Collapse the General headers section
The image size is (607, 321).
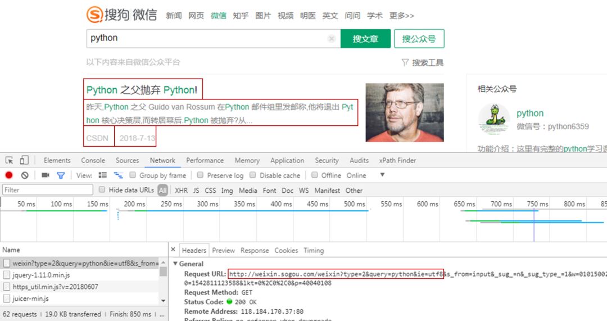tap(175, 264)
